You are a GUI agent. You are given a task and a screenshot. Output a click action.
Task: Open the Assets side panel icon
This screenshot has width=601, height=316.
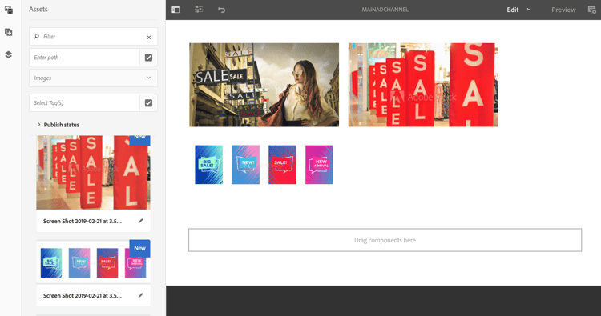tap(9, 10)
